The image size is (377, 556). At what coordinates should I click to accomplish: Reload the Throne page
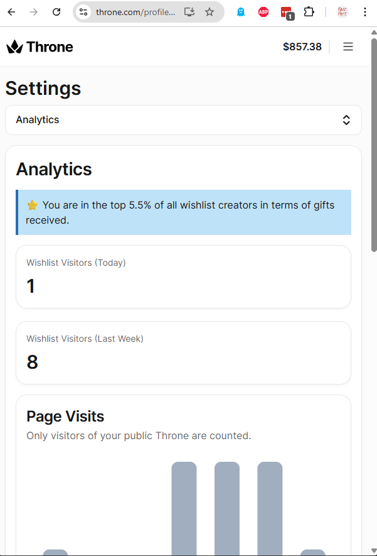coord(56,12)
